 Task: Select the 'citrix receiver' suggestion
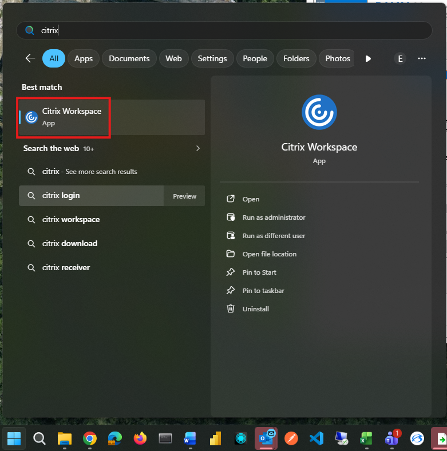tap(112, 268)
